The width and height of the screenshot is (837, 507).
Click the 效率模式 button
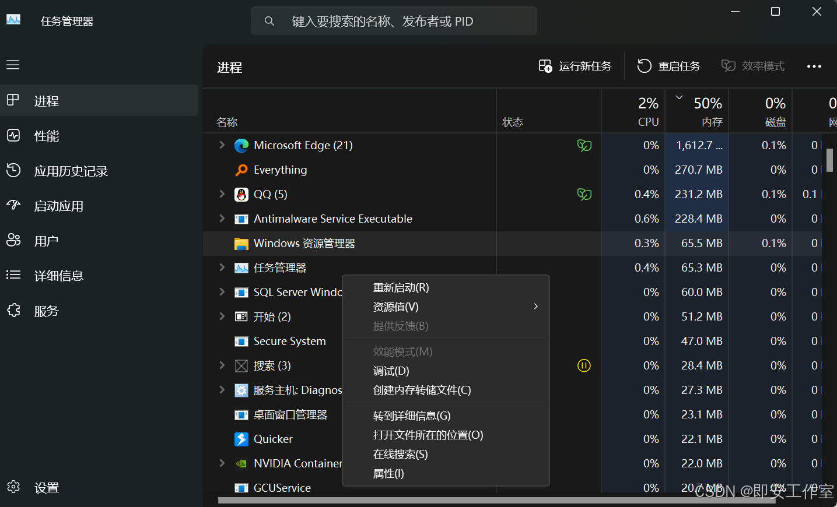[x=753, y=66]
